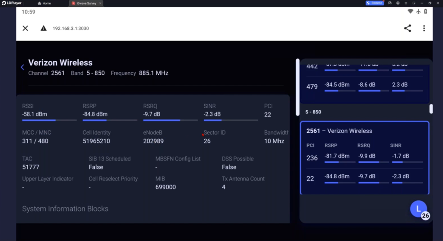Click the small right-edge scrollbar thumb
Viewport: 443px width, 241px height.
coord(431,109)
